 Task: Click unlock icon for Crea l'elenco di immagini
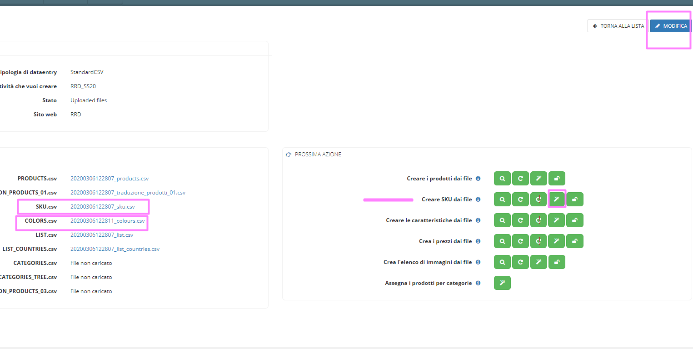[x=557, y=262]
